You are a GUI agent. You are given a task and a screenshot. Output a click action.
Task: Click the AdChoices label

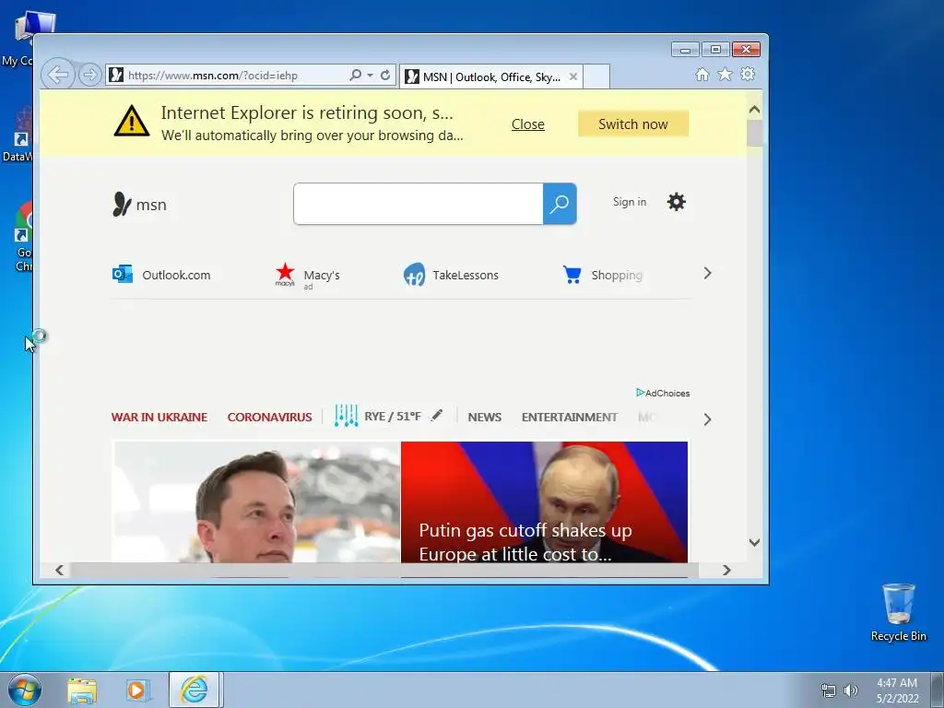click(663, 393)
